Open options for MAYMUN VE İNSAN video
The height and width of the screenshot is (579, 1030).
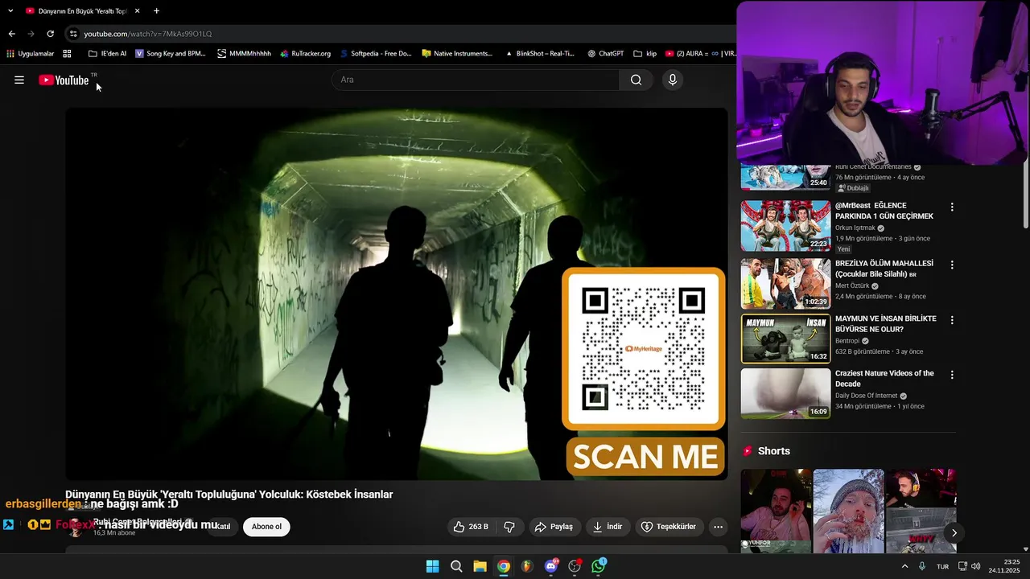point(952,320)
